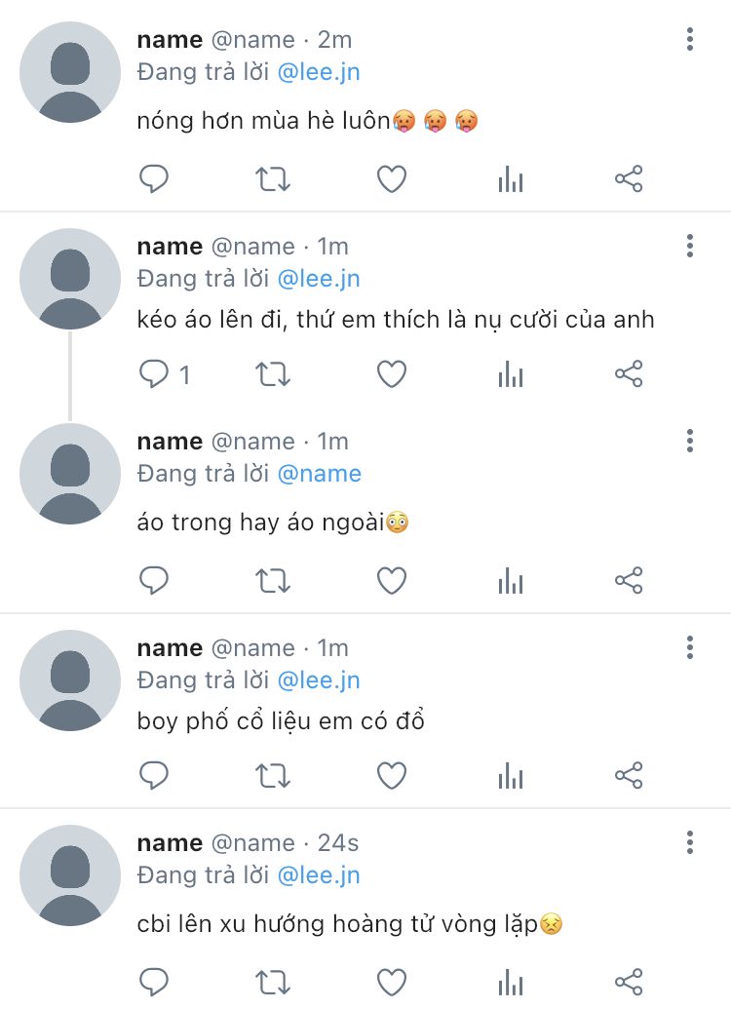Reply to the "boy phố cổ" tweet
The width and height of the screenshot is (731, 1009).
tap(154, 775)
